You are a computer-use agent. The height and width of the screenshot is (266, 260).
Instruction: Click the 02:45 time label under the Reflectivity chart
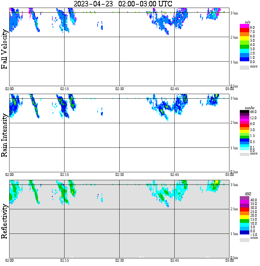(x=174, y=260)
